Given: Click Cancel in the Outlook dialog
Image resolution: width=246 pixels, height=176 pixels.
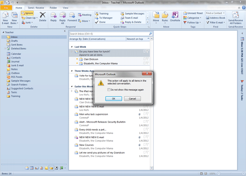Looking at the screenshot, I should 132,99.
